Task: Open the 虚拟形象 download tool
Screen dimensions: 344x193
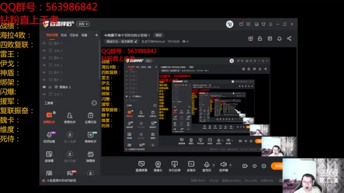Action: (x=70, y=157)
